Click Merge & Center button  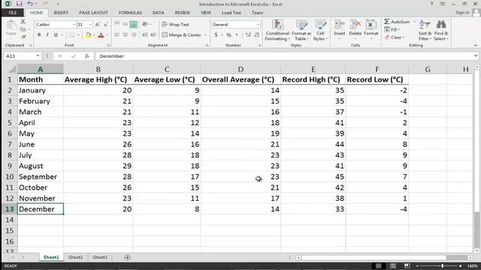coord(182,35)
